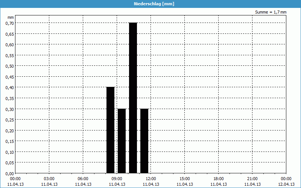301x188 pixels.
Task: Select the 21:00 time label
Action: [252, 179]
